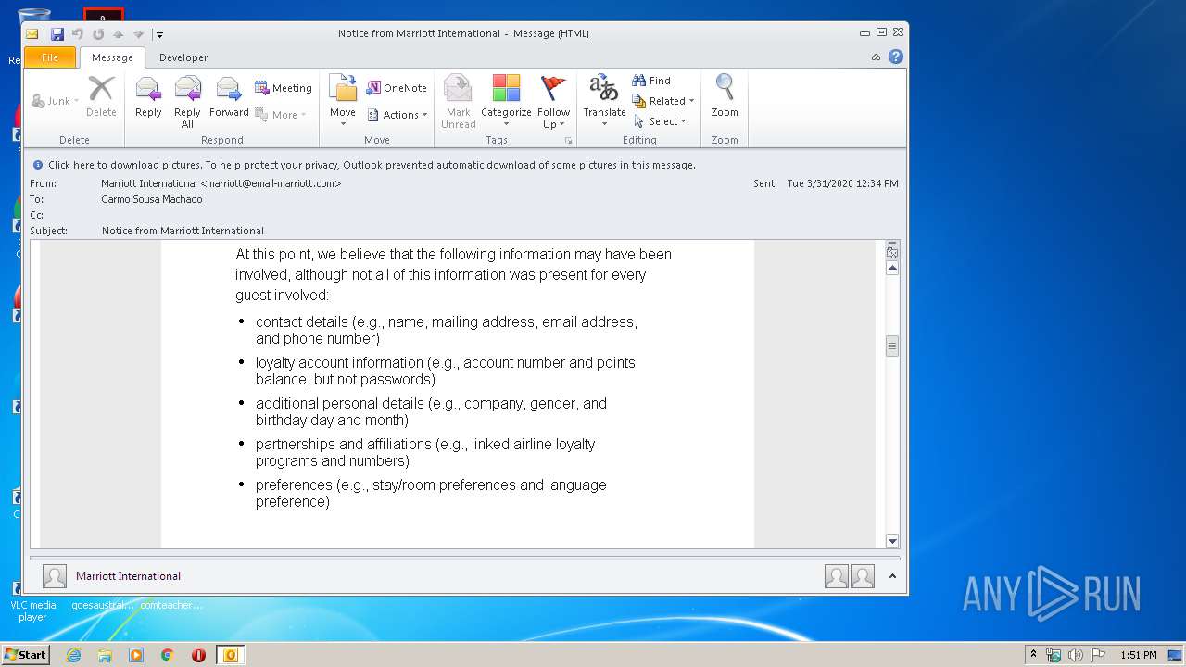Click the sender Marriott International address
The height and width of the screenshot is (667, 1186).
tap(221, 183)
